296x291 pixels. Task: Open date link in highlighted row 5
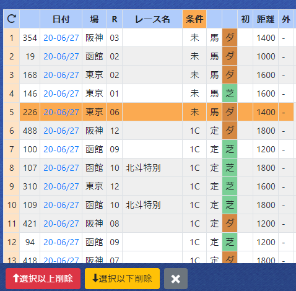(x=61, y=112)
